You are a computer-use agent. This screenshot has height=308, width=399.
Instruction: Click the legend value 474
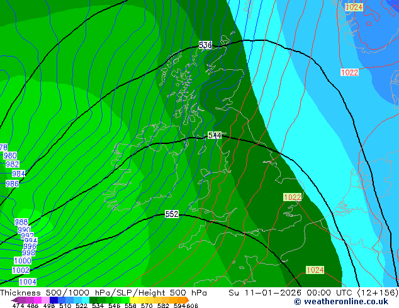click(x=18, y=305)
